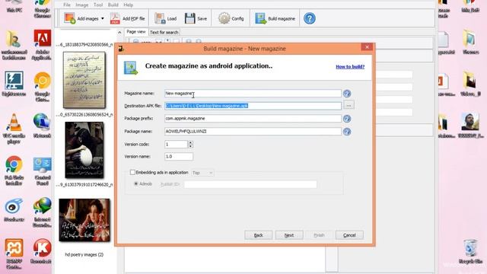The width and height of the screenshot is (487, 274).
Task: Click the Build magazine toolbar icon
Action: 260,18
